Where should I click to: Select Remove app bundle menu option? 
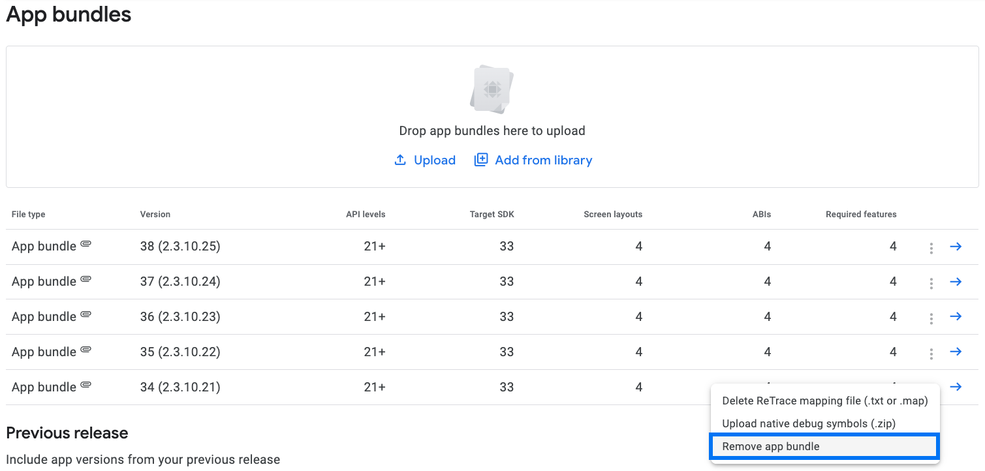pyautogui.click(x=824, y=446)
